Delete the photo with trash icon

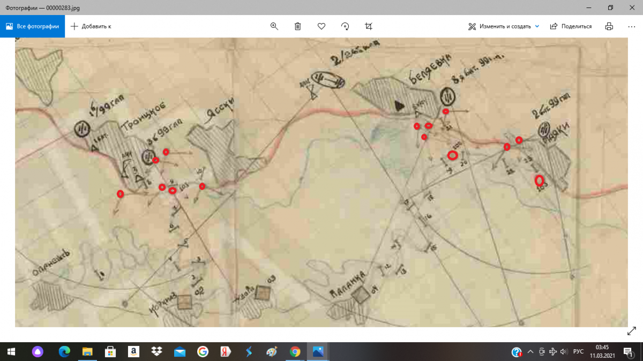[x=298, y=26]
